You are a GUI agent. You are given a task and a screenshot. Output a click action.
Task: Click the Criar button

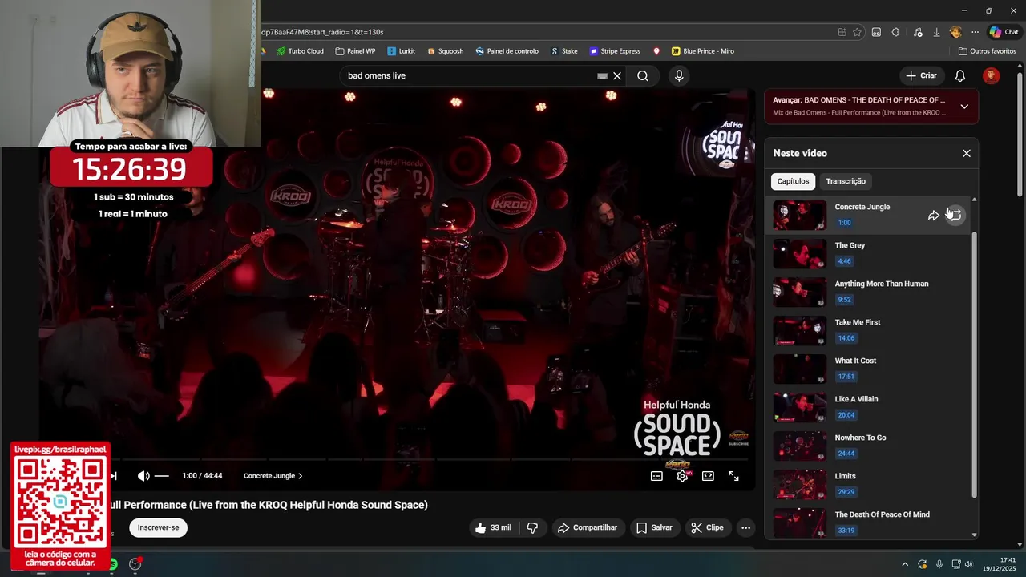tap(921, 76)
